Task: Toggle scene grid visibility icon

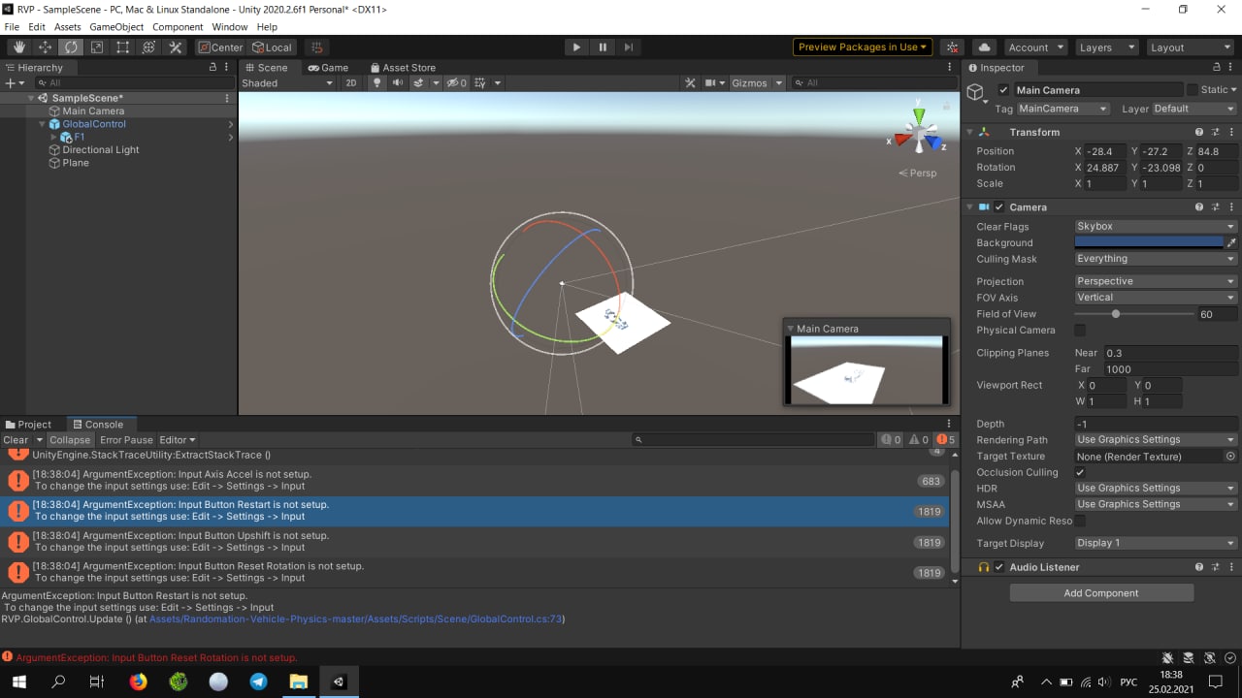Action: pos(479,83)
